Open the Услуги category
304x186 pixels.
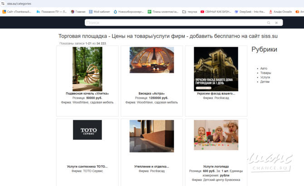(x=265, y=77)
